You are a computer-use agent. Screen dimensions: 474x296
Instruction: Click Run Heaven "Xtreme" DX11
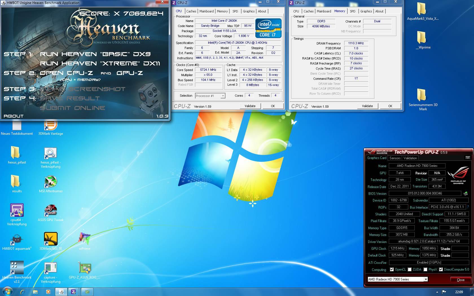point(100,63)
